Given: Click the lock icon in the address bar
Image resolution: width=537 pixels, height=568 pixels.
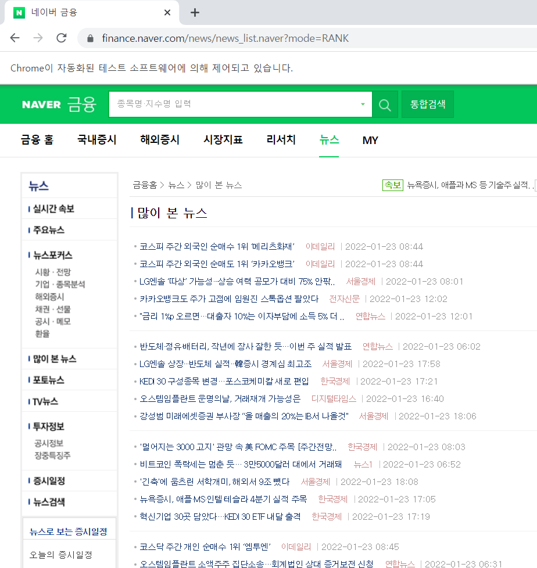Looking at the screenshot, I should tap(90, 38).
